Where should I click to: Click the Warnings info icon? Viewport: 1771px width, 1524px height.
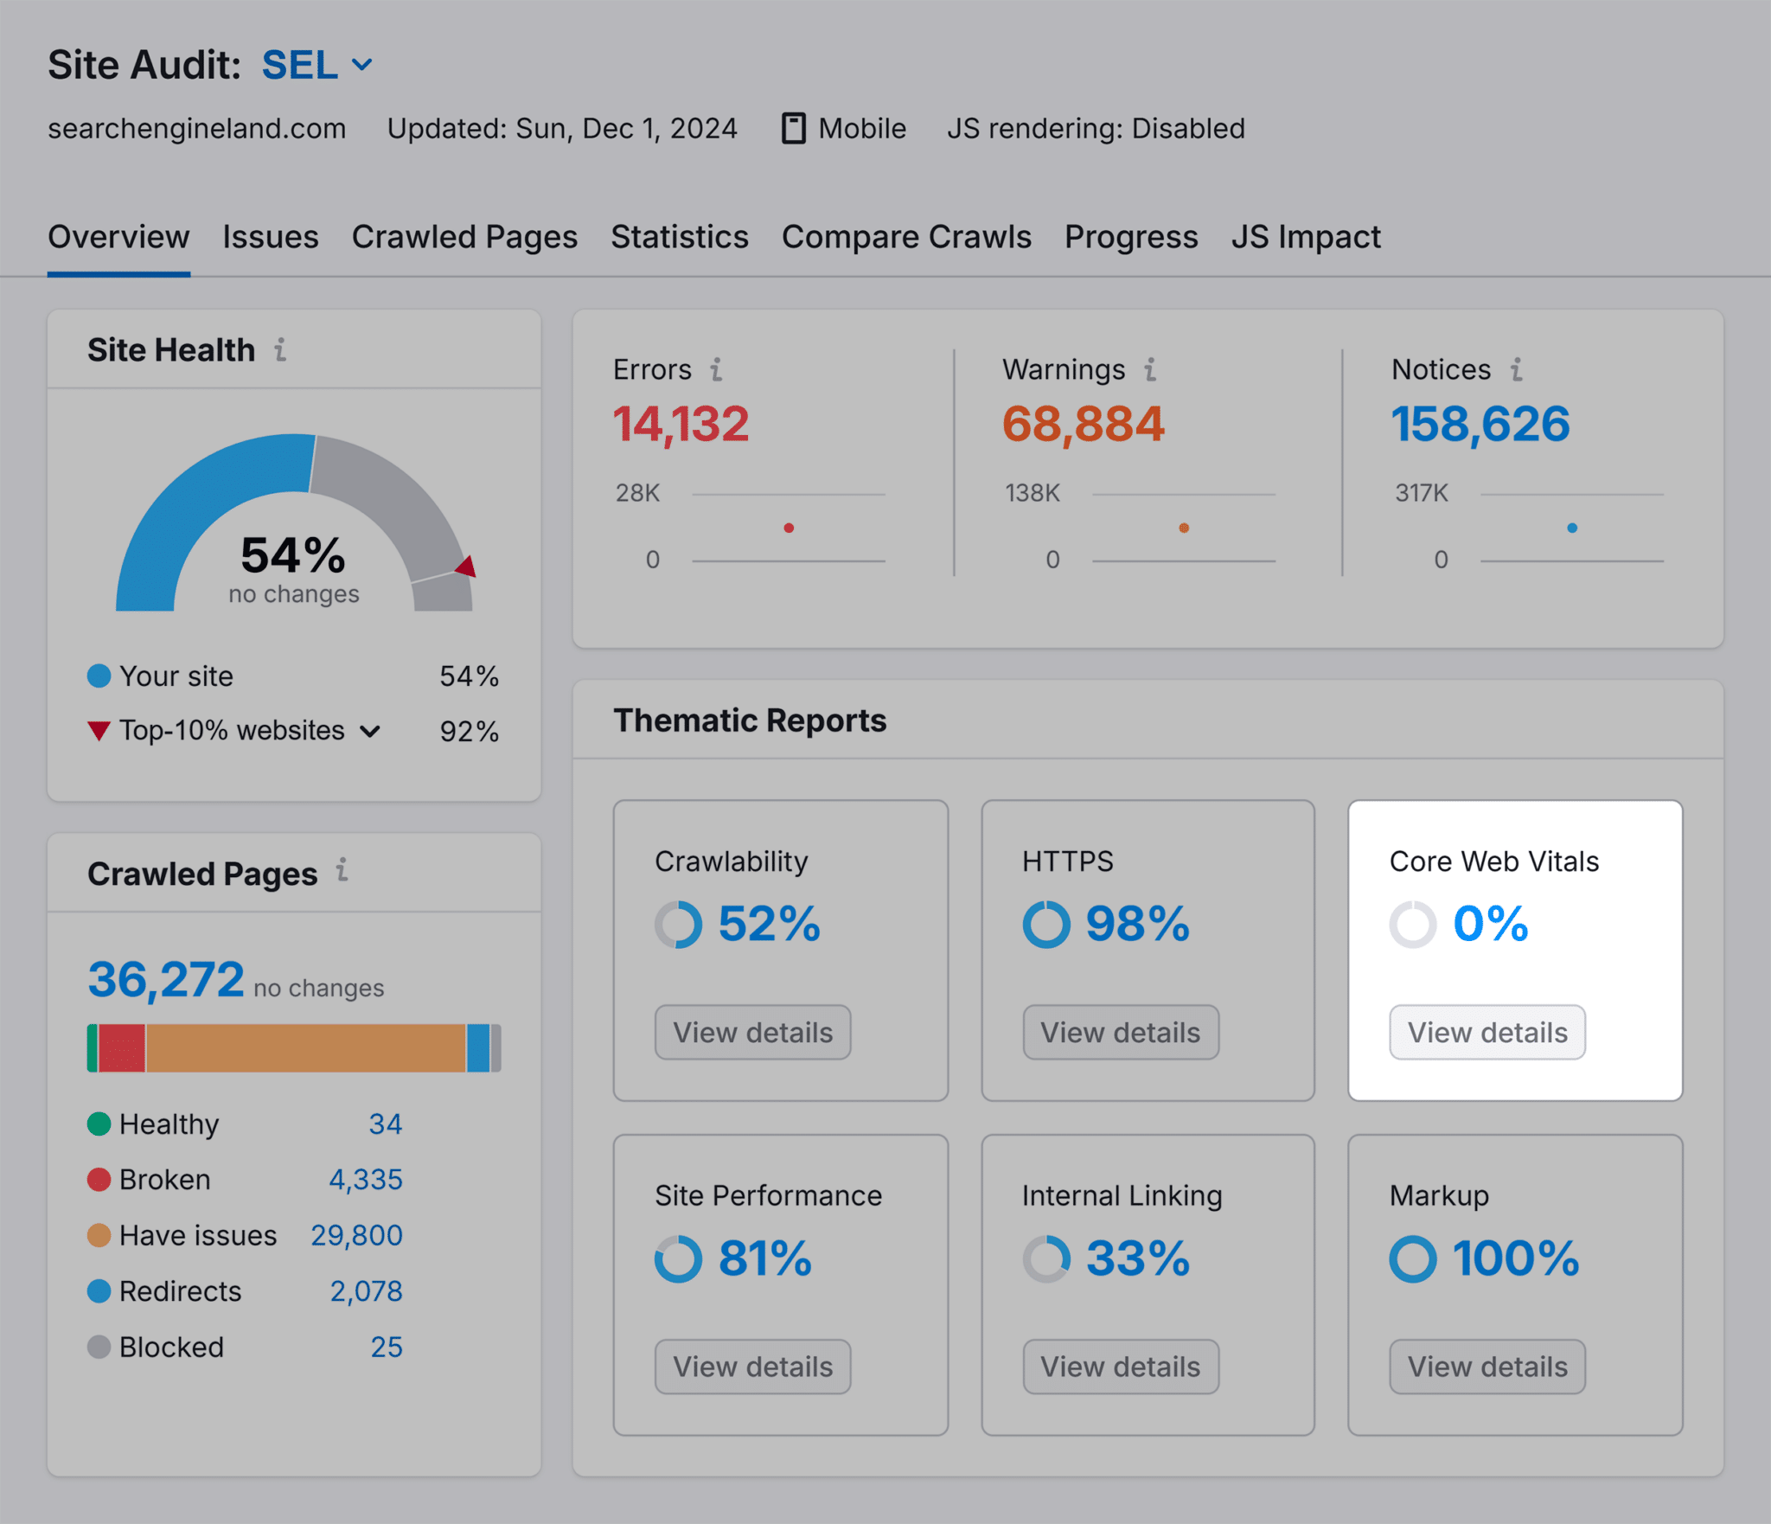click(x=1150, y=370)
